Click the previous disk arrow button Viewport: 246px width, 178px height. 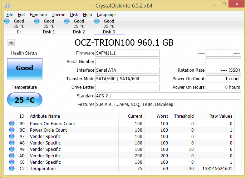tap(11, 43)
